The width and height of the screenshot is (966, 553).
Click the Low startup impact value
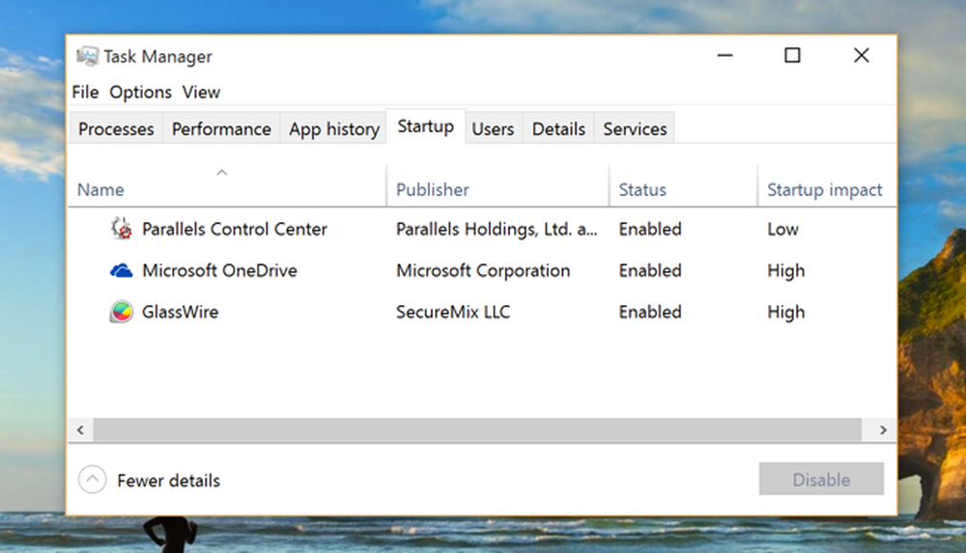(x=782, y=229)
